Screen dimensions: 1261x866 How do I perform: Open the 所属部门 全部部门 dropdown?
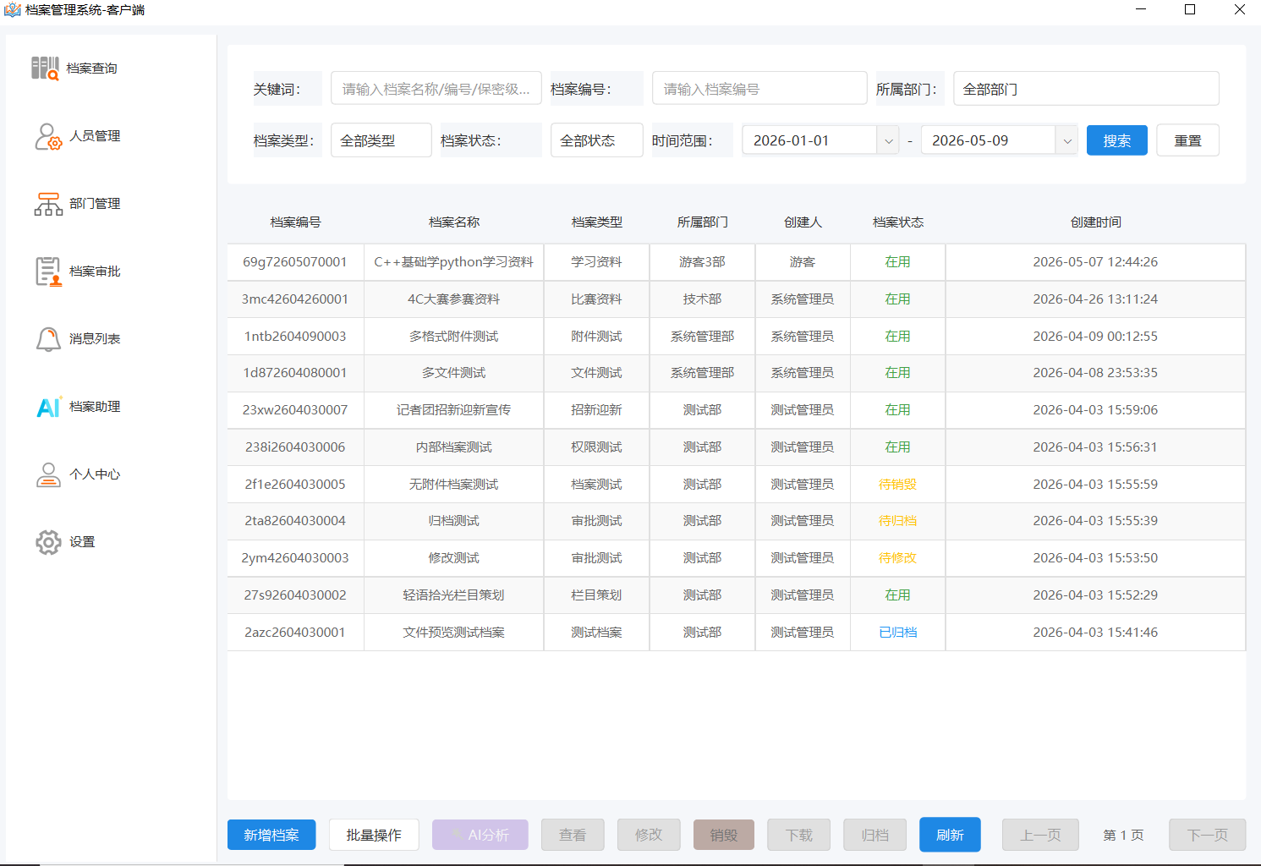coord(1086,89)
